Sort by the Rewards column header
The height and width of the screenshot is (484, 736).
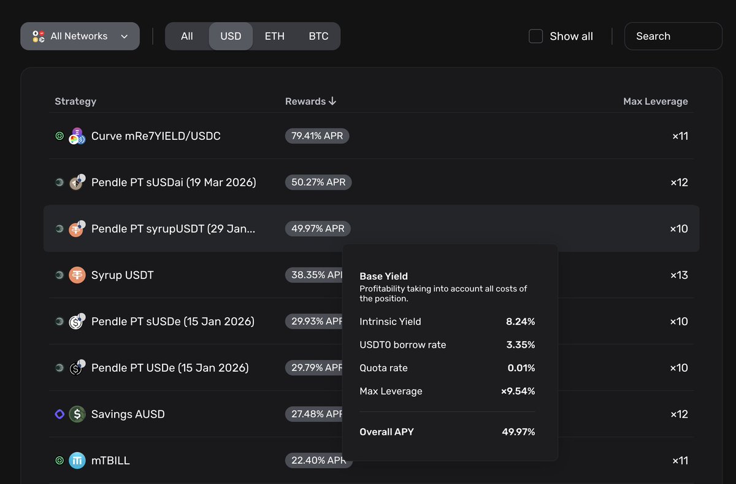[311, 101]
